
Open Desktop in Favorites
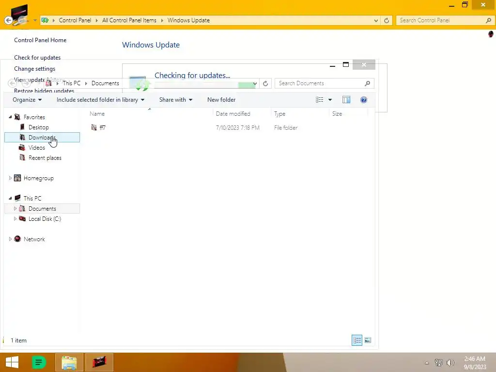tap(38, 127)
